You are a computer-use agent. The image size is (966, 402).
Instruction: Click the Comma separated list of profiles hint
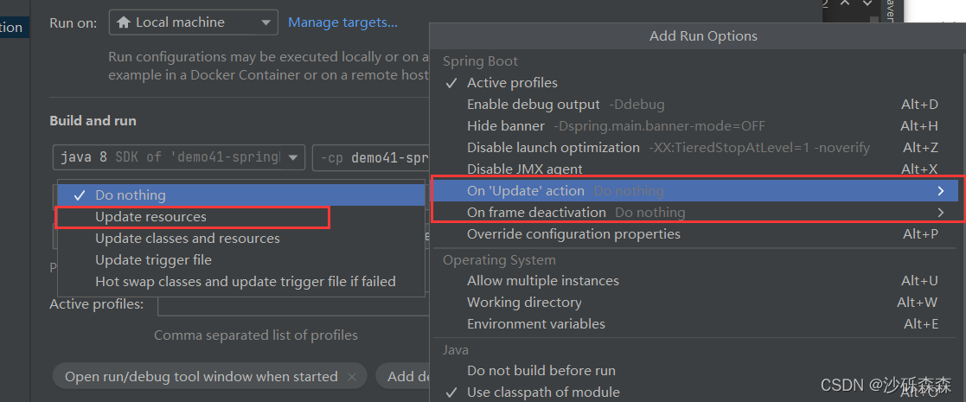(x=256, y=335)
